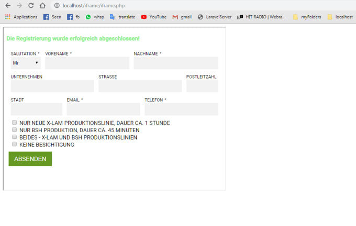Click into the Postleitzahl text field
The height and width of the screenshot is (226, 356).
point(202,86)
